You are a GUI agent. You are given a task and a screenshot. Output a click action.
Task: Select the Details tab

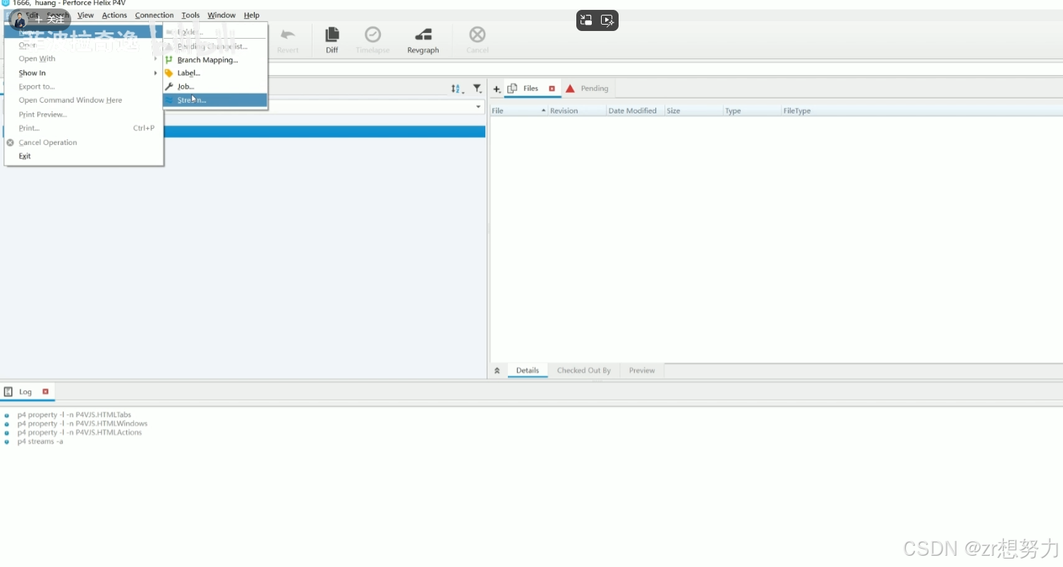(x=527, y=370)
